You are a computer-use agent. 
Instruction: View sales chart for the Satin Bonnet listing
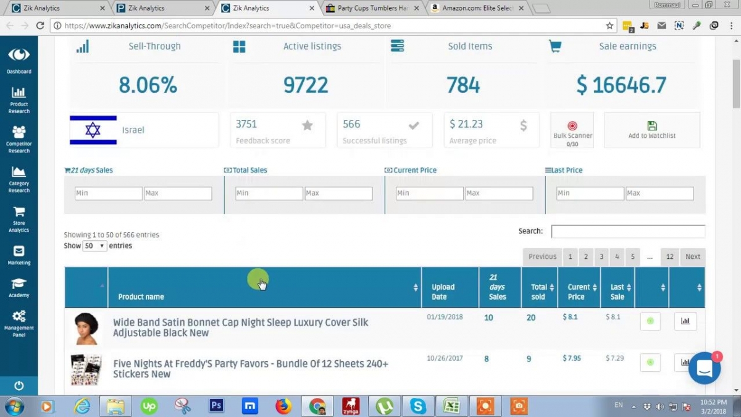(x=685, y=321)
